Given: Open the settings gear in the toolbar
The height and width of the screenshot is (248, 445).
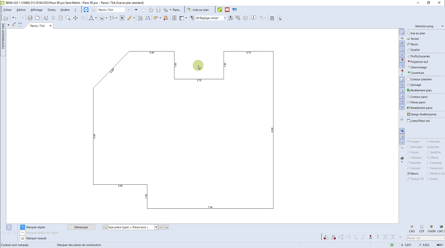Looking at the screenshot, I should coord(245,18).
